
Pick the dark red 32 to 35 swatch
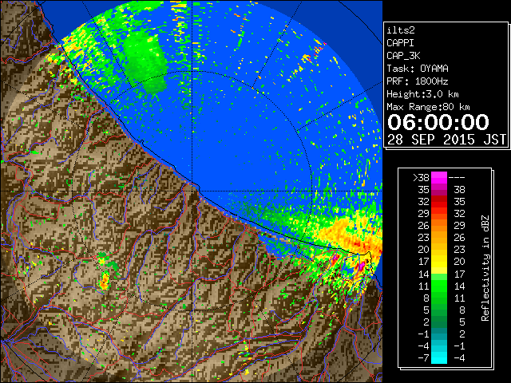439,202
